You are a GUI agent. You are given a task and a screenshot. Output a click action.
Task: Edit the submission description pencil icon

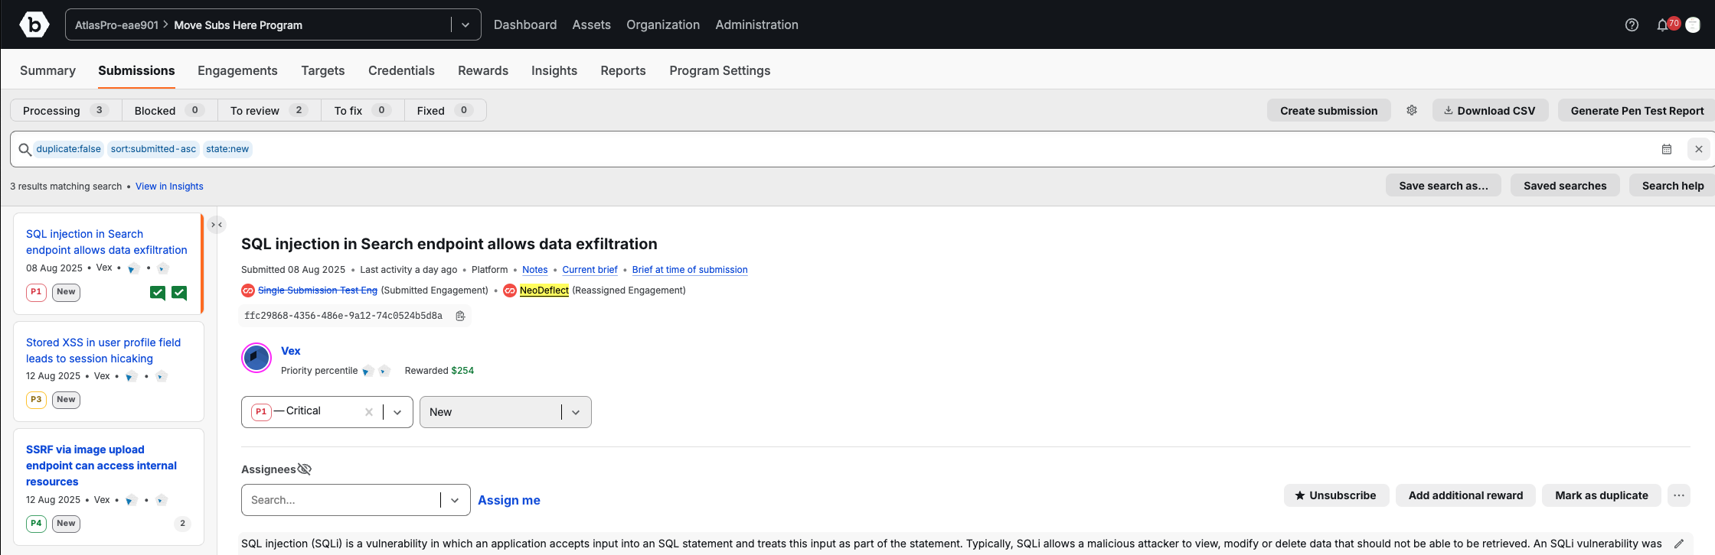point(1679,544)
